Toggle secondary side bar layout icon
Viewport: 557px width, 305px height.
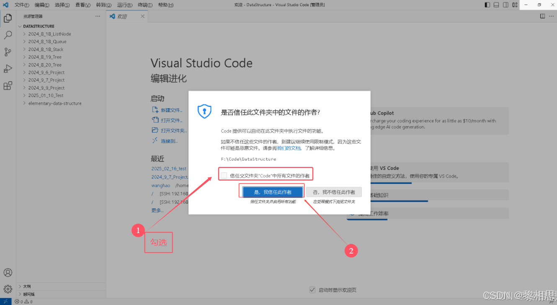pos(505,5)
